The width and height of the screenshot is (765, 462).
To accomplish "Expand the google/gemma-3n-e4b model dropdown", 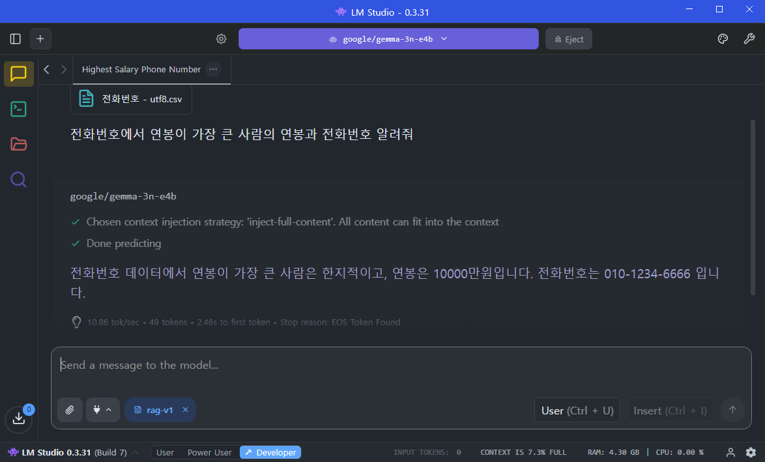I will [388, 39].
